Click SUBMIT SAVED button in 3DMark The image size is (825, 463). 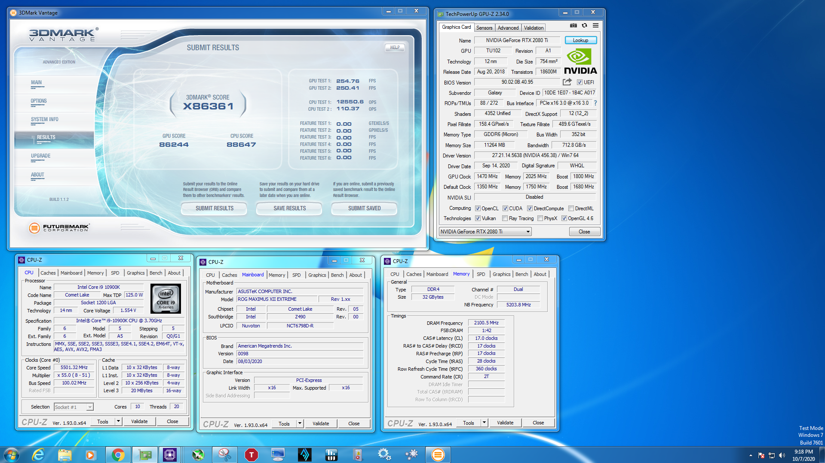pyautogui.click(x=364, y=208)
